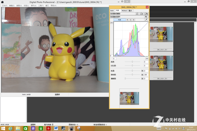Reset the hue (色调) slider value
197x131 pixels.
[x=142, y=71]
